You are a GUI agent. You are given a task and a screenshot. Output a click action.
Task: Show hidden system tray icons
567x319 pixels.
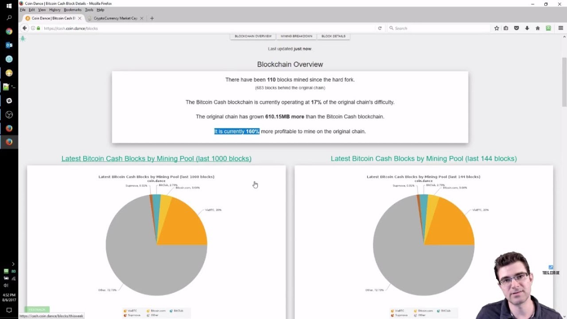tap(13, 264)
